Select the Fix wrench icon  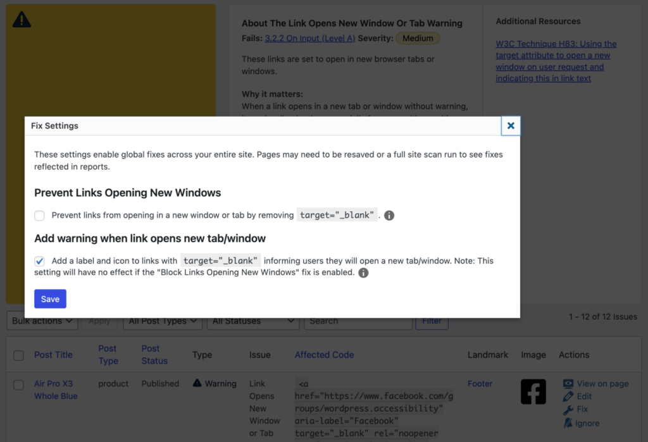point(568,409)
